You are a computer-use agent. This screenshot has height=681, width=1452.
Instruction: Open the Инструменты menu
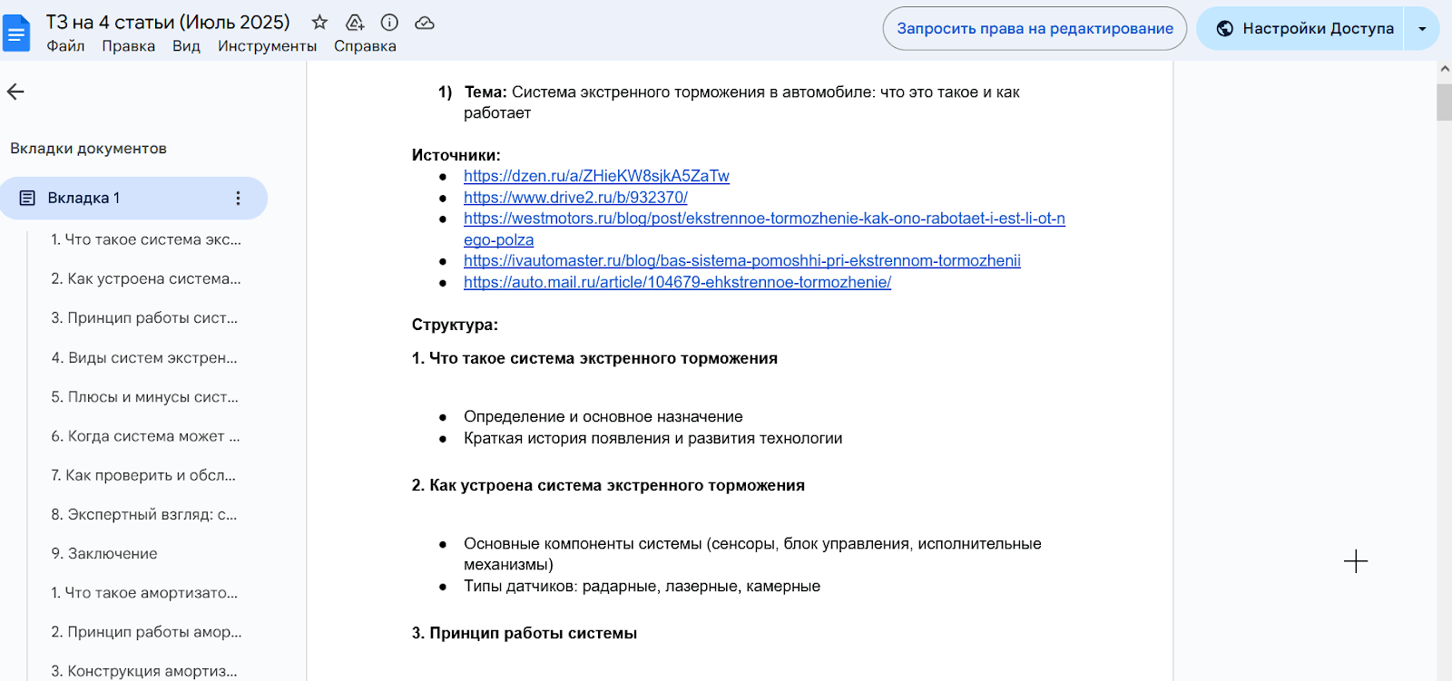coord(268,46)
